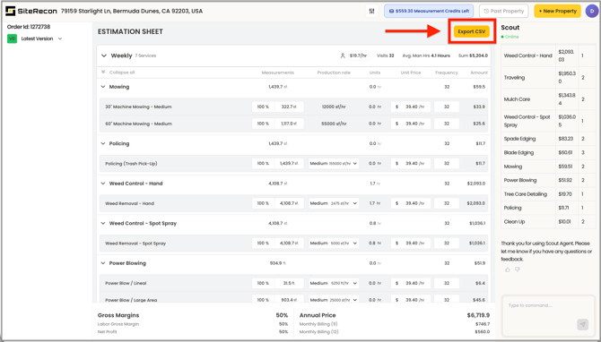Viewport: 601px width, 342px height.
Task: Click the send message icon in Scout chat
Action: (x=582, y=324)
